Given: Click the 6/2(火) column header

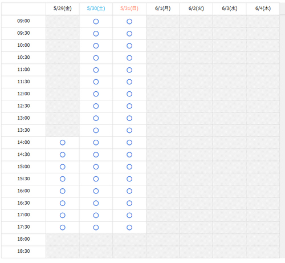Looking at the screenshot, I should (x=196, y=9).
